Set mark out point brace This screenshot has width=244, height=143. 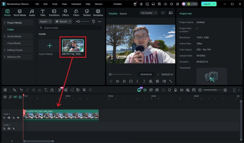pyautogui.click(x=144, y=81)
